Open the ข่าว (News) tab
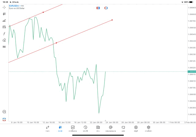 (98, 128)
